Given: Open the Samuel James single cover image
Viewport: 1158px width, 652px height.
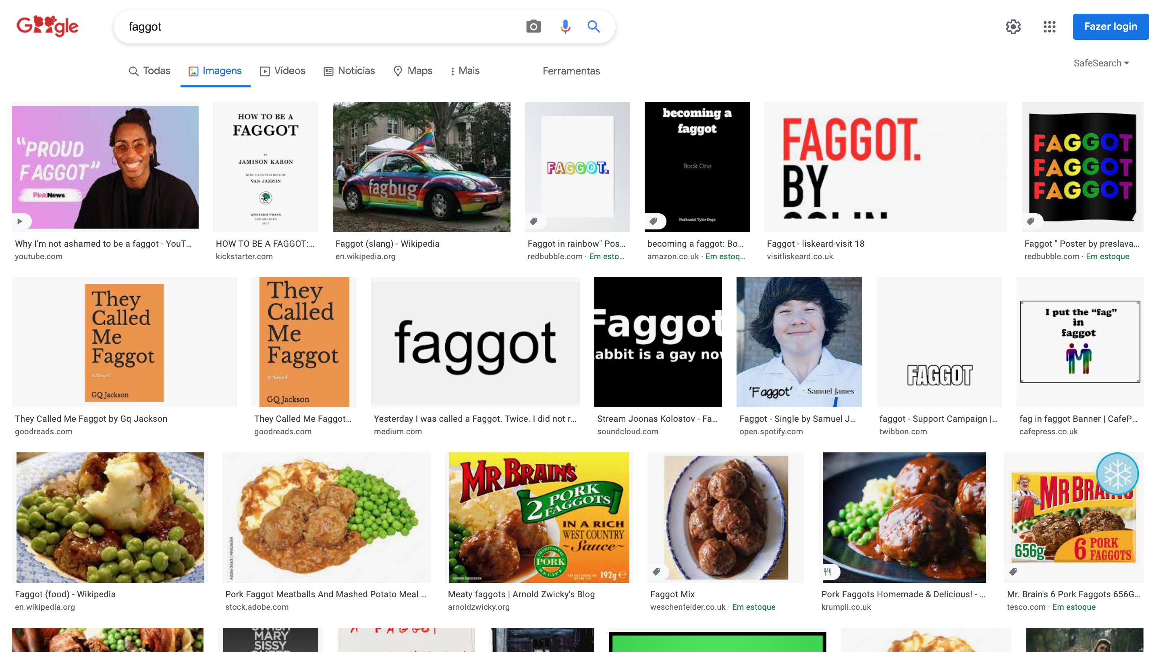Looking at the screenshot, I should [799, 342].
